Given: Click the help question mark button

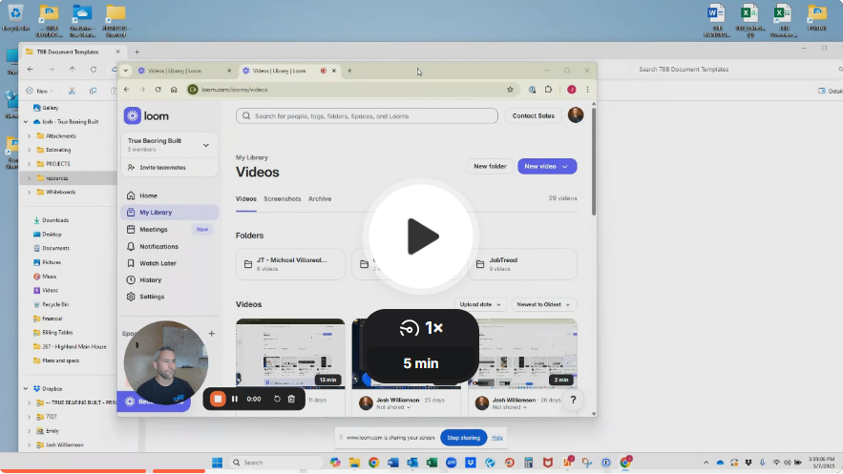Looking at the screenshot, I should 573,400.
